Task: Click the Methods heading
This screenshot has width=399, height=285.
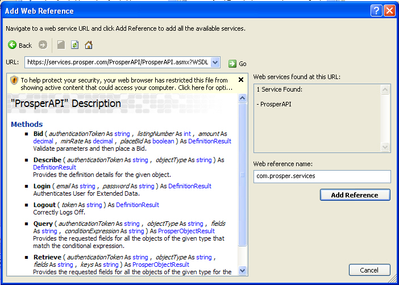Action: click(x=27, y=124)
